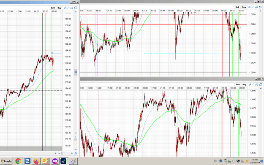Click the chart settings icon in the top-right chart
This screenshot has width=264, height=165.
pyautogui.click(x=256, y=7)
